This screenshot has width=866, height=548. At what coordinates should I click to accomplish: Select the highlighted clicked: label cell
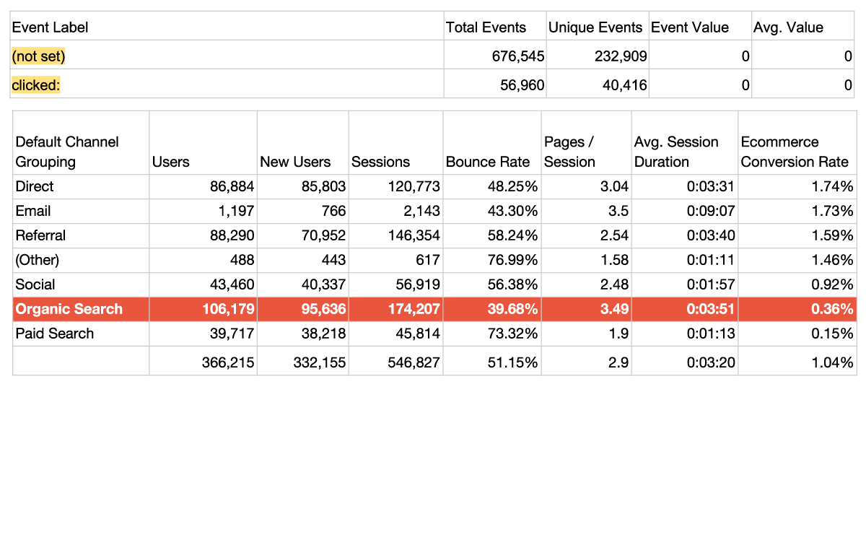pos(36,85)
